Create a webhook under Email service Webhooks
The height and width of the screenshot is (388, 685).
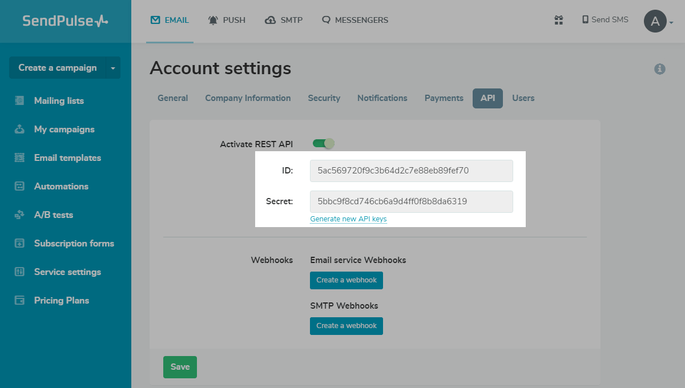point(346,280)
